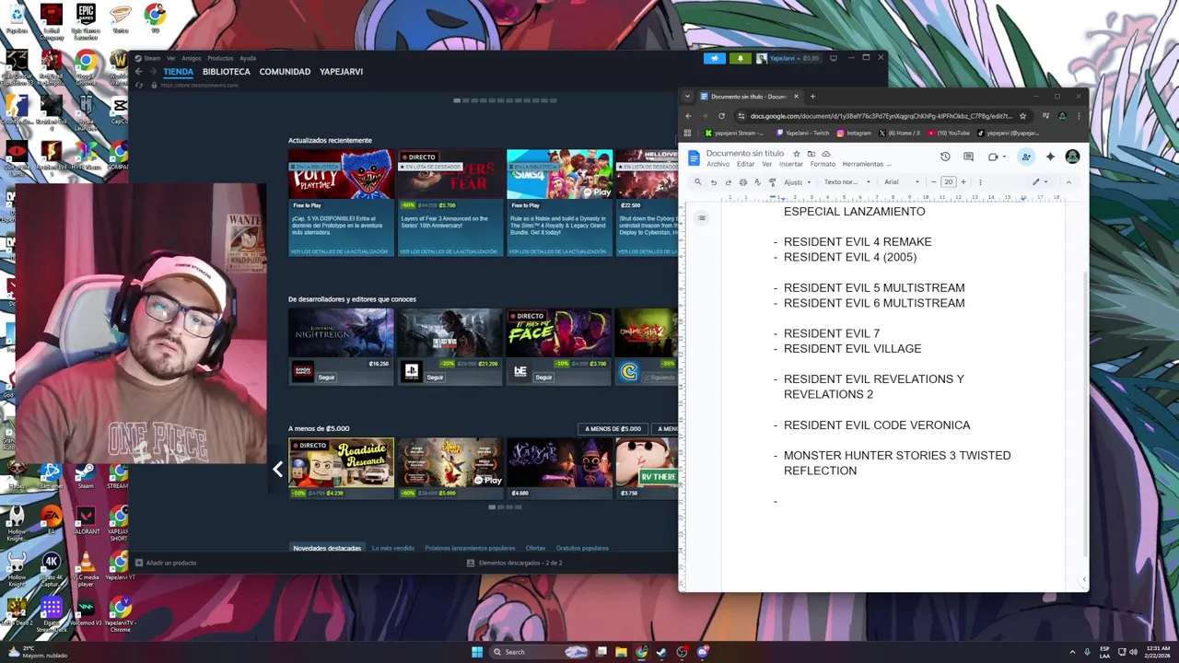The width and height of the screenshot is (1179, 663).
Task: Star the Google Docs document title
Action: coord(796,154)
